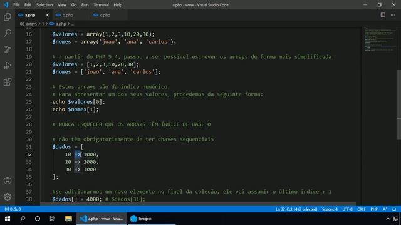Open the Run and Debug view
This screenshot has width=401, height=225.
click(x=8, y=66)
